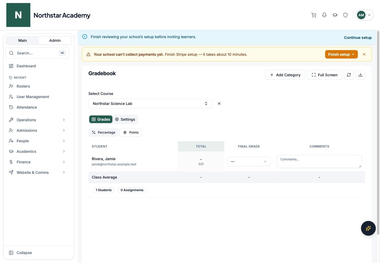Switch to Points grade view
The height and width of the screenshot is (263, 380).
click(131, 133)
